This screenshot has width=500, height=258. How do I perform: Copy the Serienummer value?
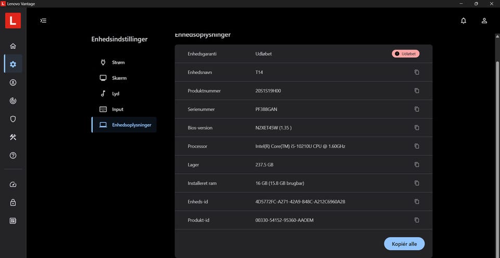tap(417, 109)
